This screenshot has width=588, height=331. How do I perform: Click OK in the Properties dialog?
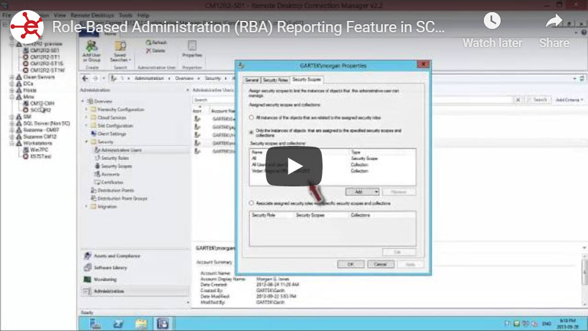pos(351,264)
